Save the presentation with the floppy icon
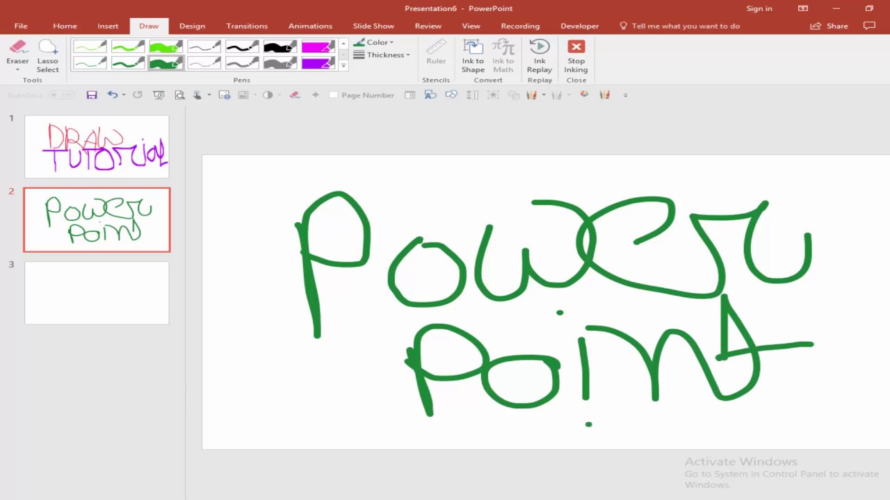 pos(91,95)
